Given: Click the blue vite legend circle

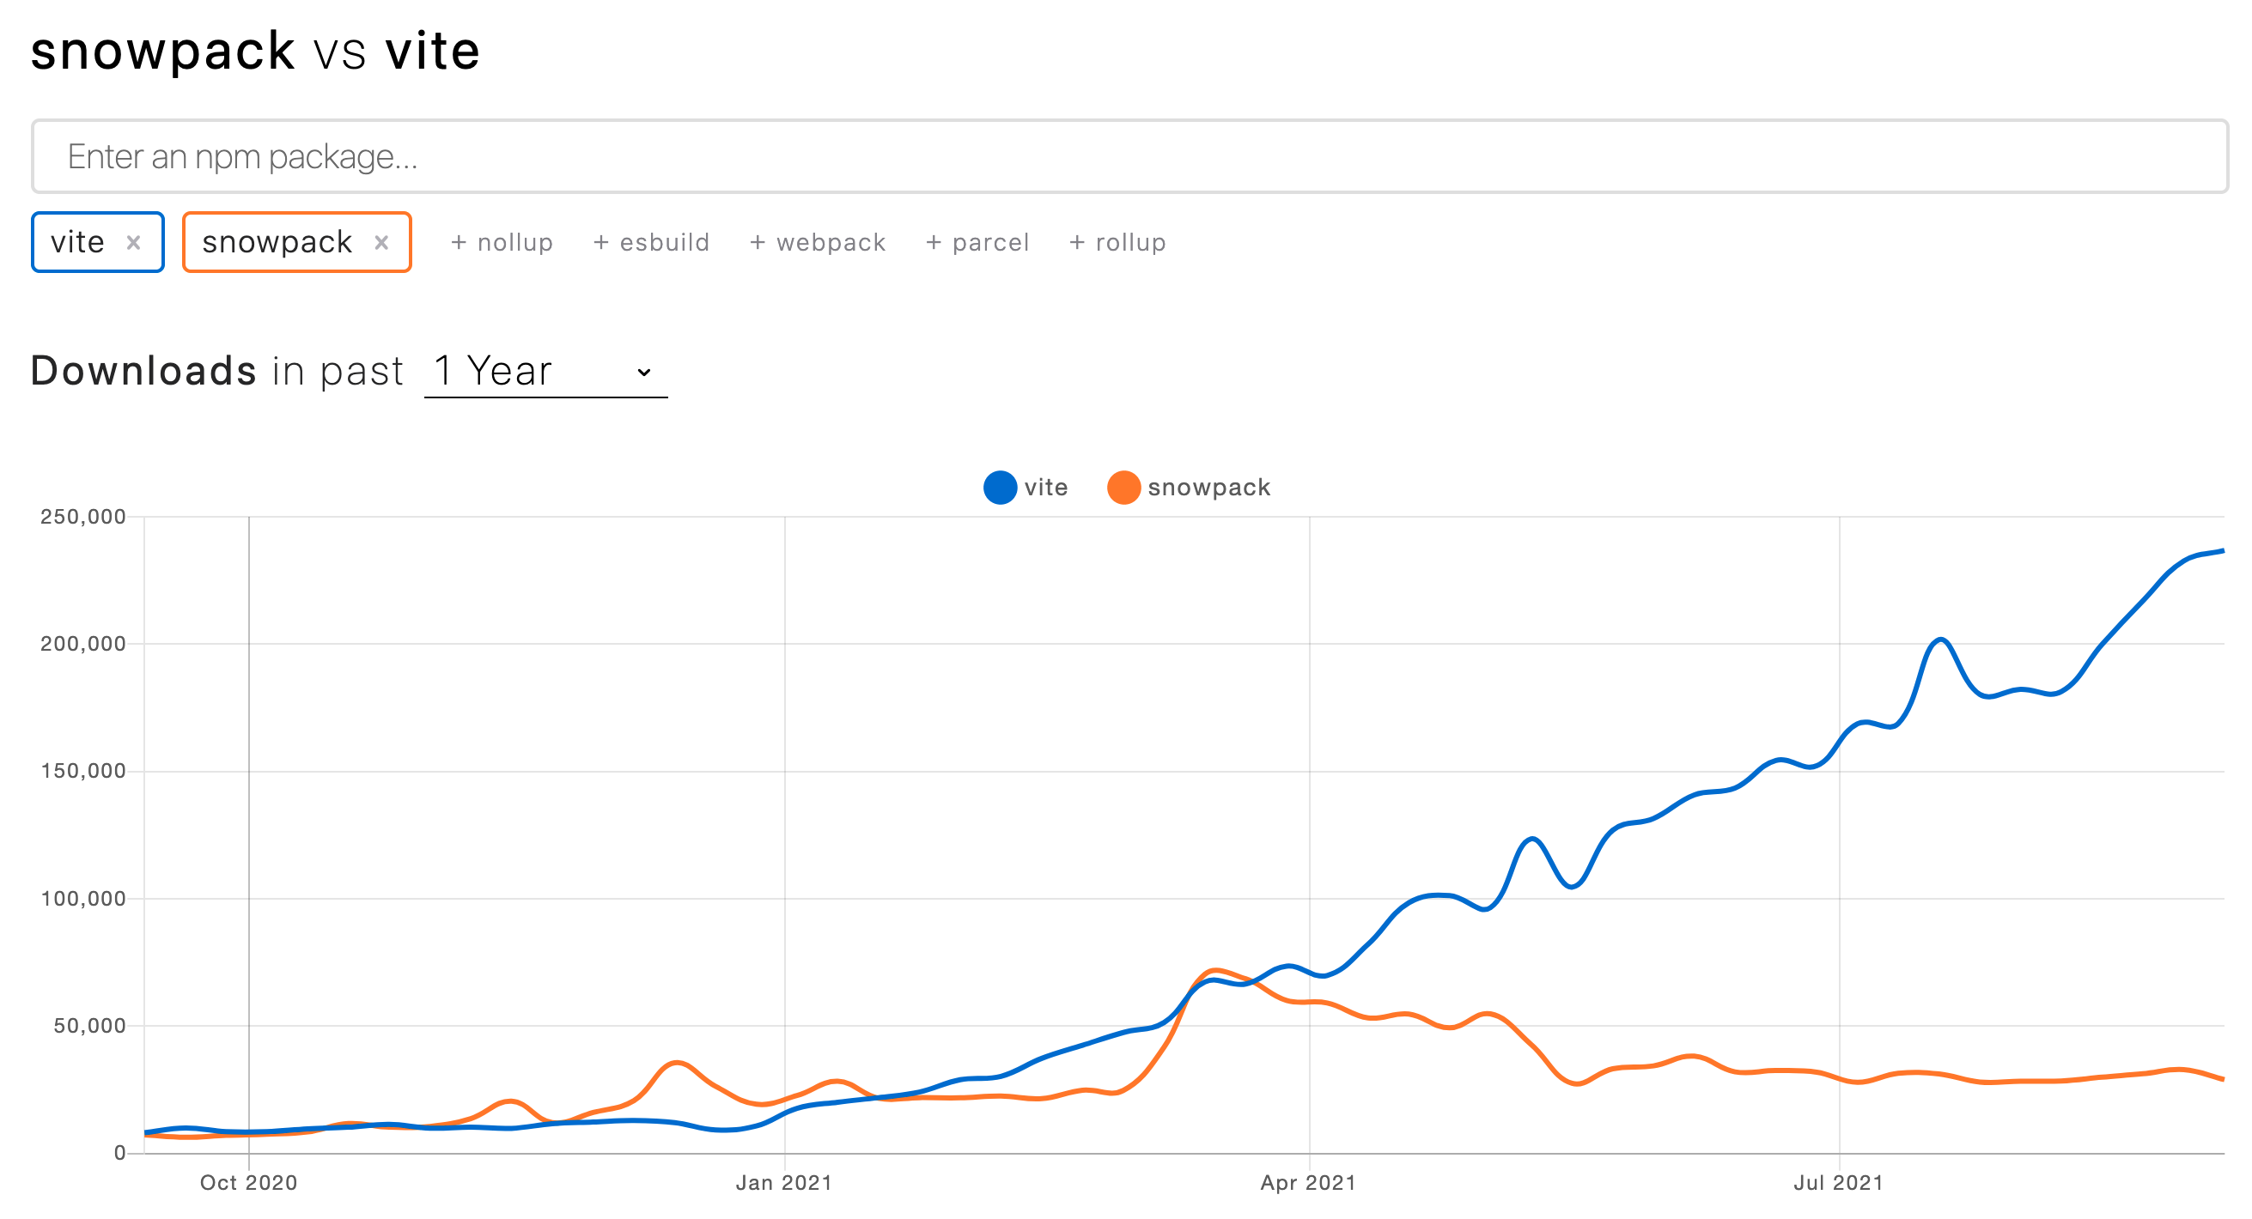Looking at the screenshot, I should point(999,488).
